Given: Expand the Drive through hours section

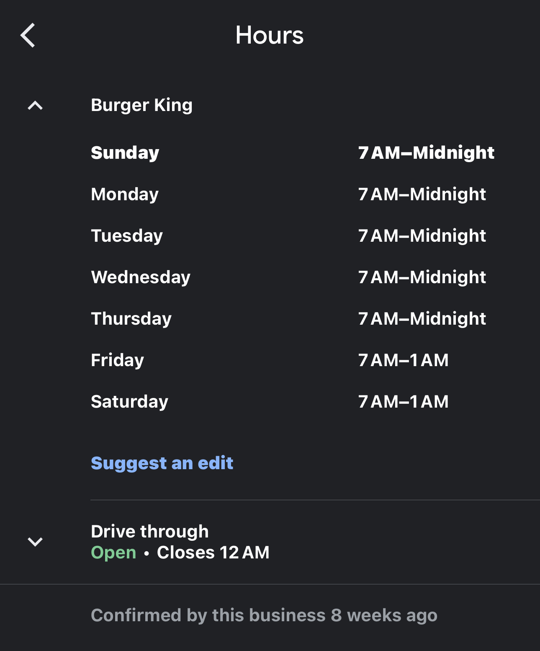Looking at the screenshot, I should (x=35, y=542).
